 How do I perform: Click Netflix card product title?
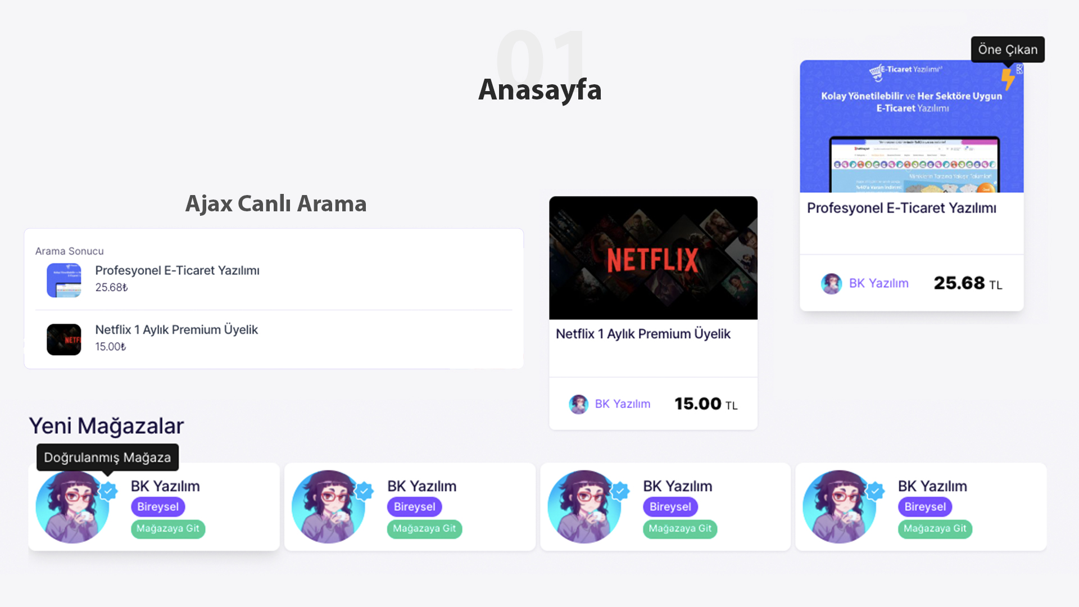tap(643, 334)
